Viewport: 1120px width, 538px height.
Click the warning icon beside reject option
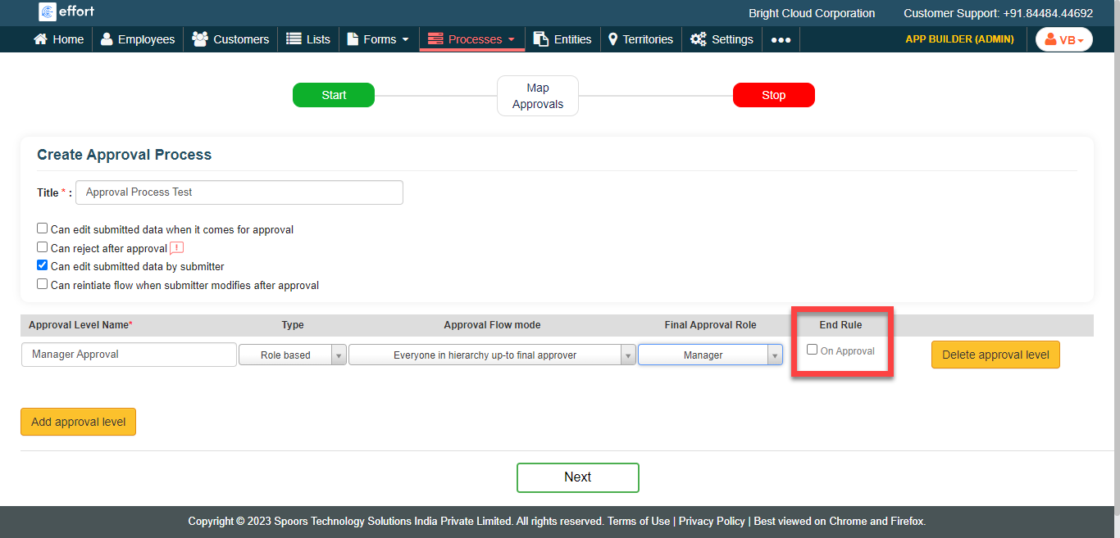tap(176, 248)
